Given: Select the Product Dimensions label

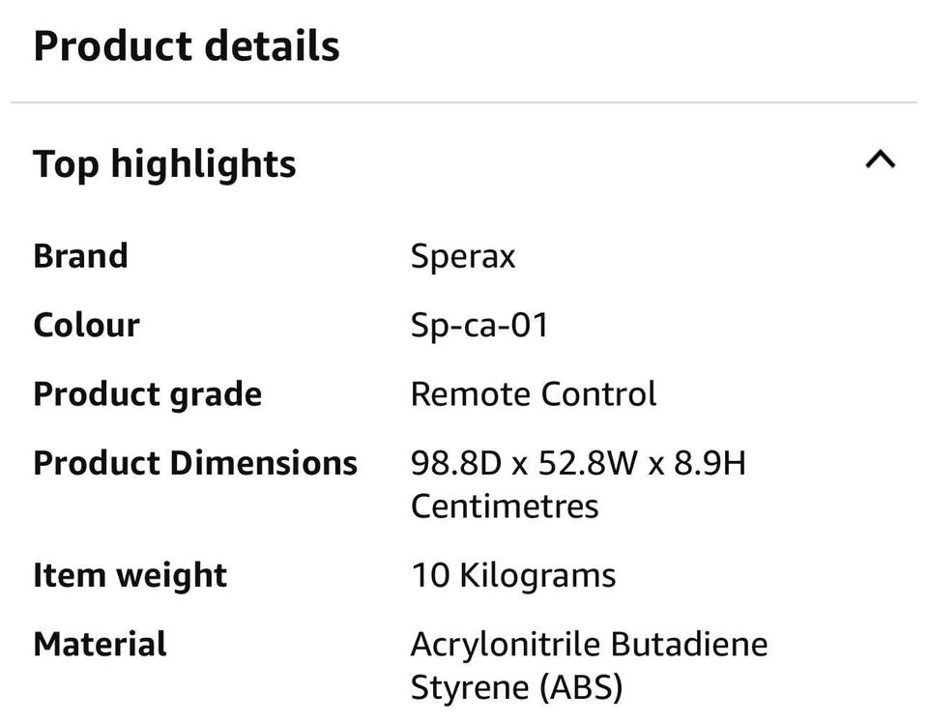Looking at the screenshot, I should 195,463.
